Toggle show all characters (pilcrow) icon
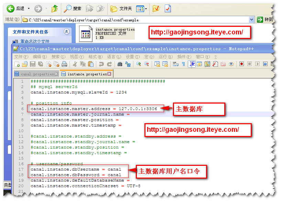The height and width of the screenshot is (202, 281). click(x=184, y=64)
